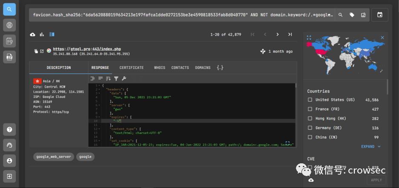The image size is (399, 188).
Task: Switch to the CONTACTS tab
Action: click(180, 68)
